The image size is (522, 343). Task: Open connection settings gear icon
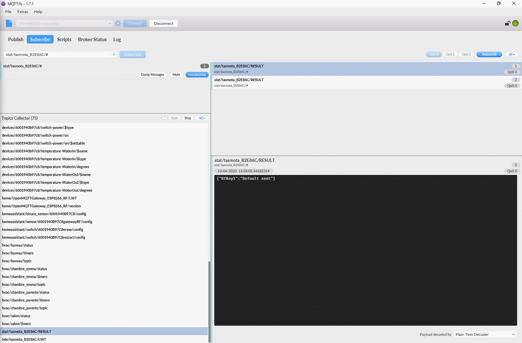coord(118,23)
